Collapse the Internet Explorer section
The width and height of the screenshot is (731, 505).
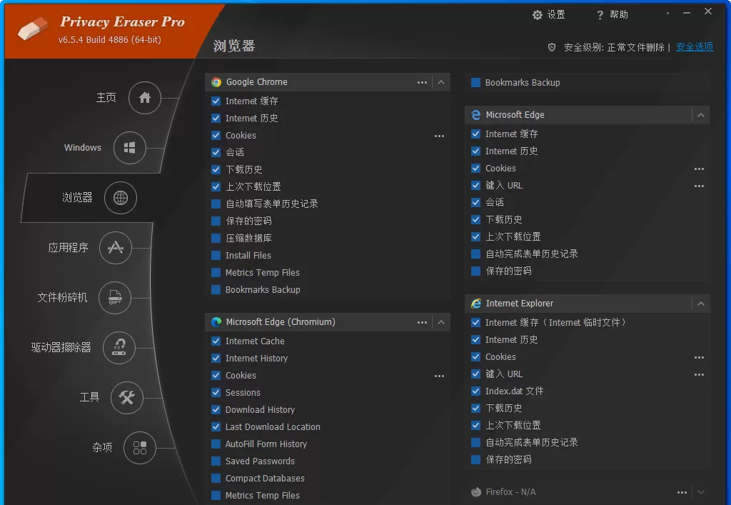pos(701,304)
